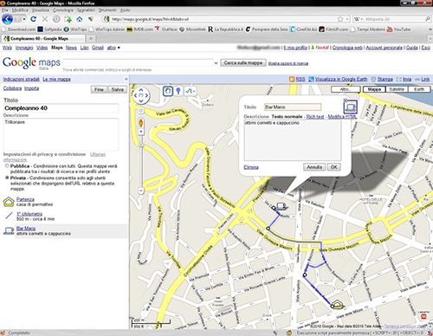
Task: Open the File menu
Action: click(x=5, y=10)
